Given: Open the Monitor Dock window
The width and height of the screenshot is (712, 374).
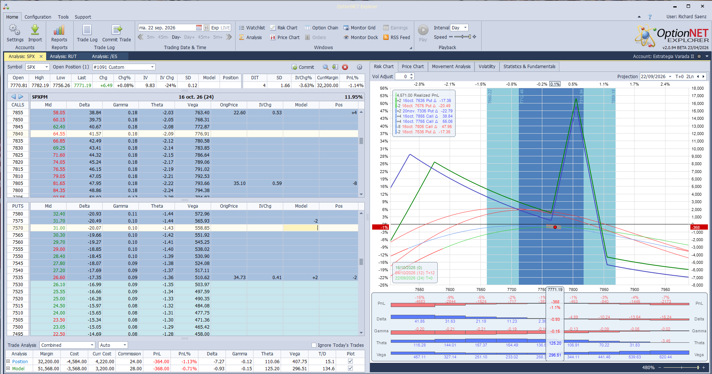Looking at the screenshot, I should coord(361,37).
